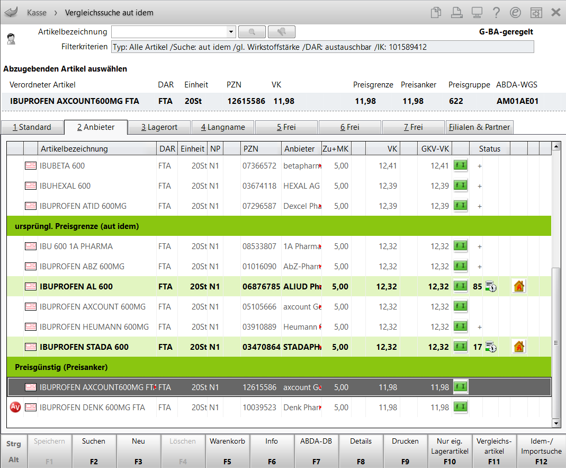The height and width of the screenshot is (468, 566).
Task: Click the Drucken F9 button
Action: click(x=406, y=451)
